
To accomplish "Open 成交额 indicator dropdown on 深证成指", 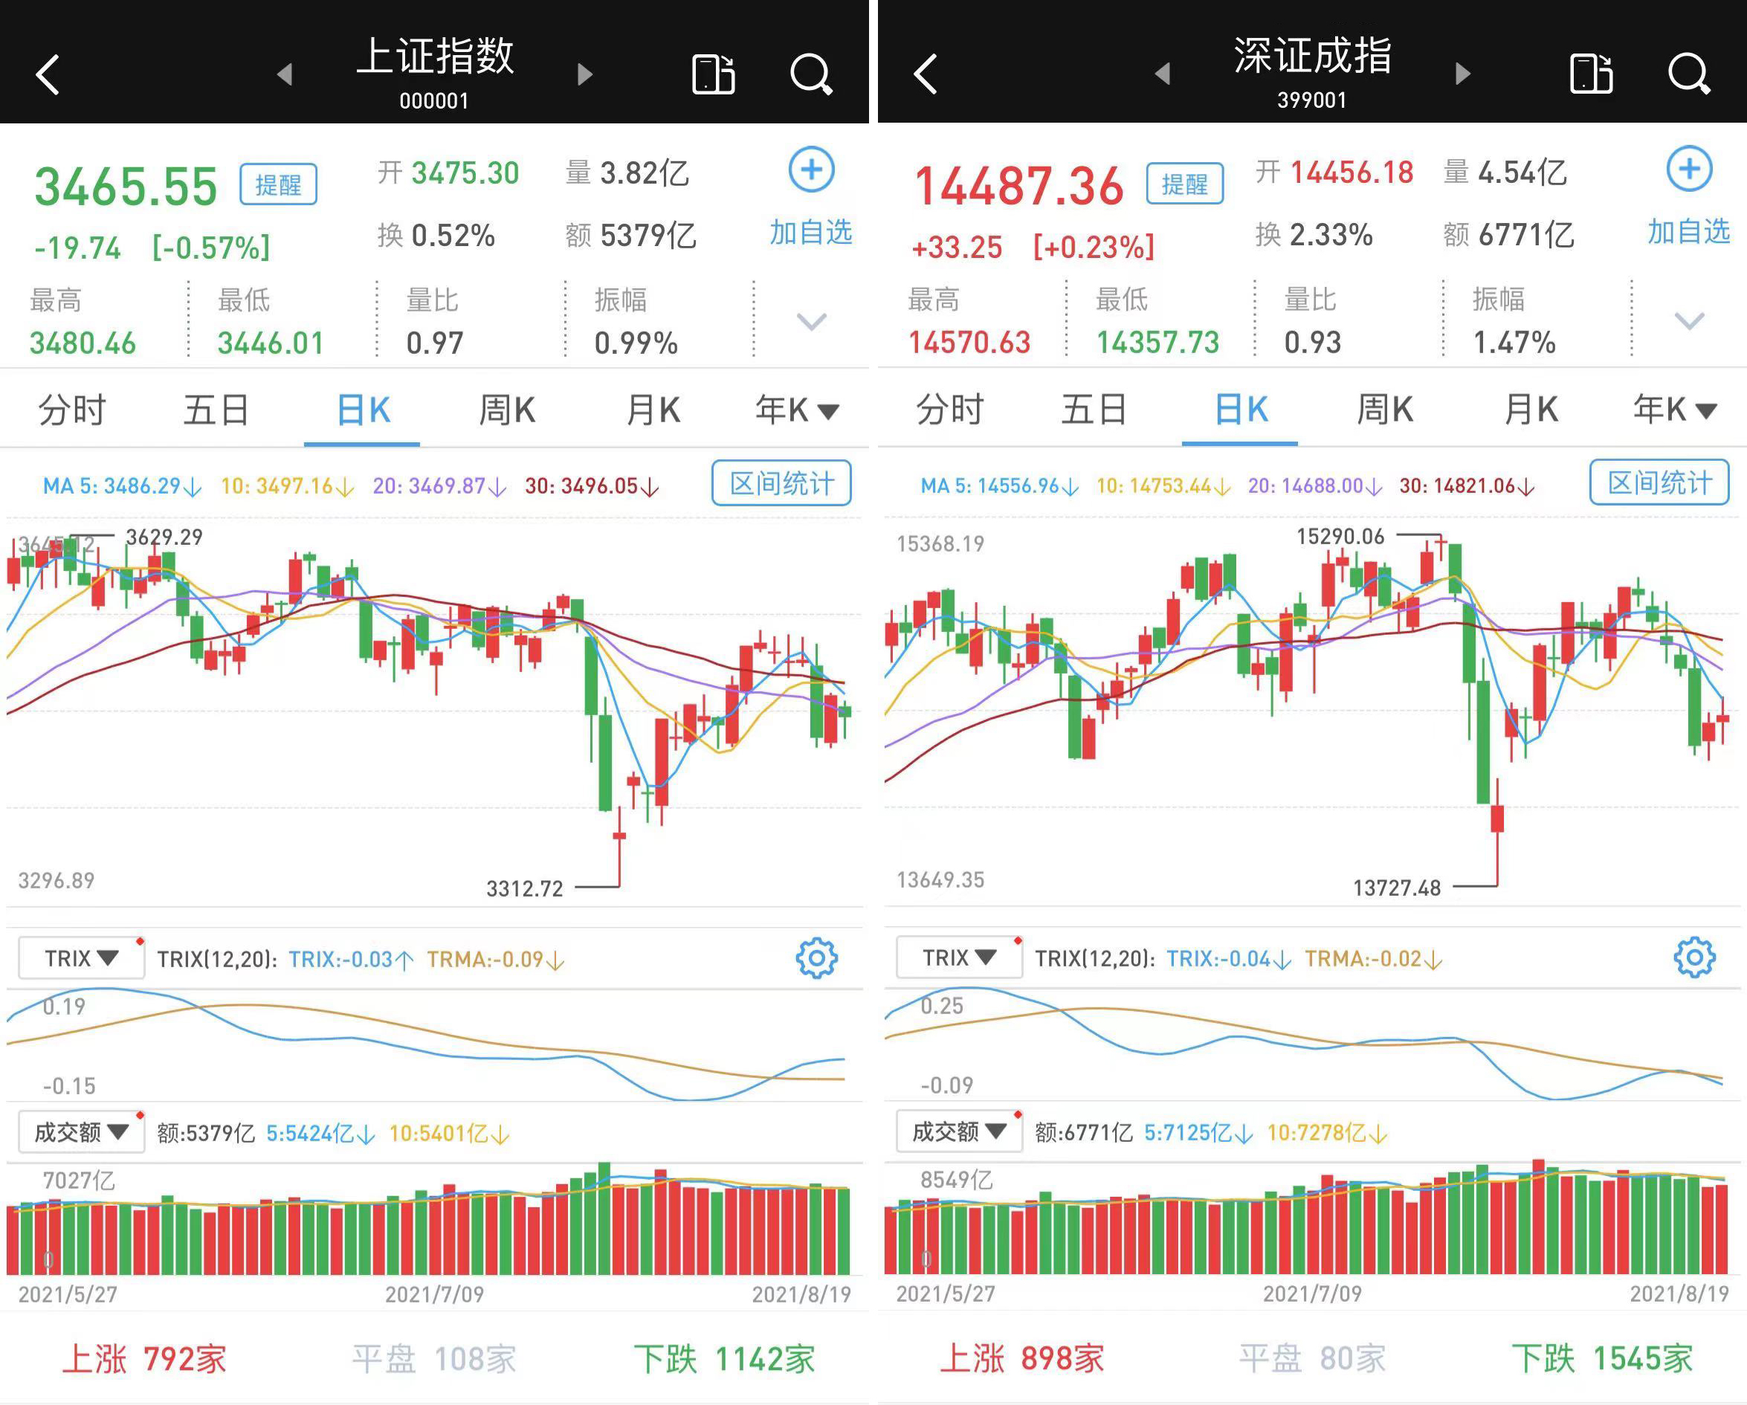I will [x=960, y=1131].
